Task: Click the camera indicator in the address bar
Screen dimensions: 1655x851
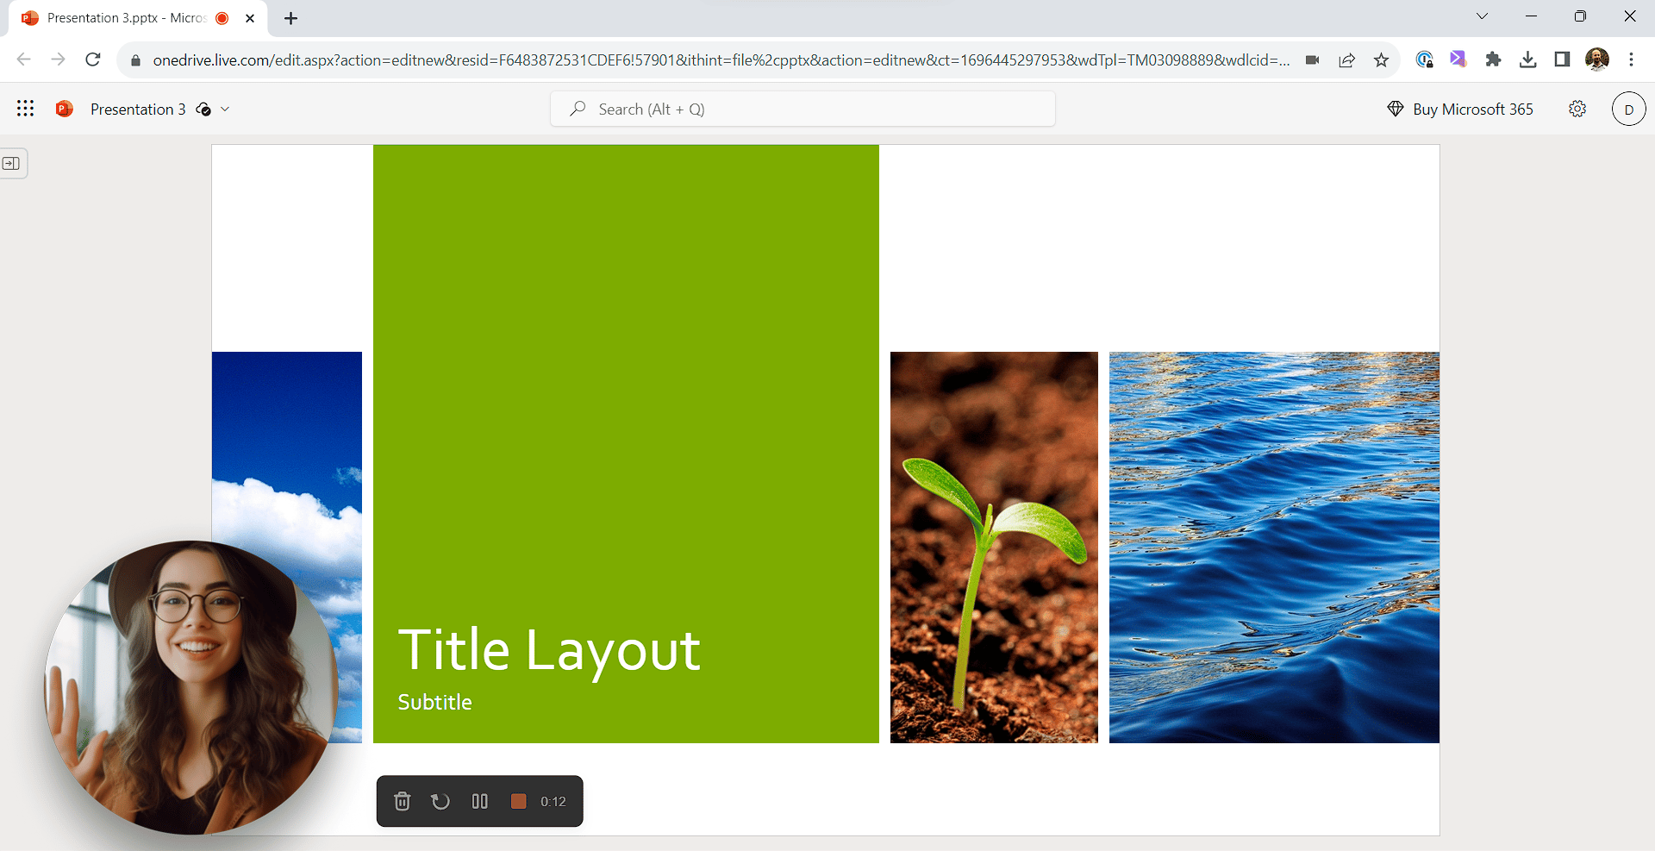Action: click(1312, 59)
